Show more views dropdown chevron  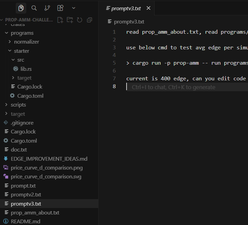tap(74, 8)
